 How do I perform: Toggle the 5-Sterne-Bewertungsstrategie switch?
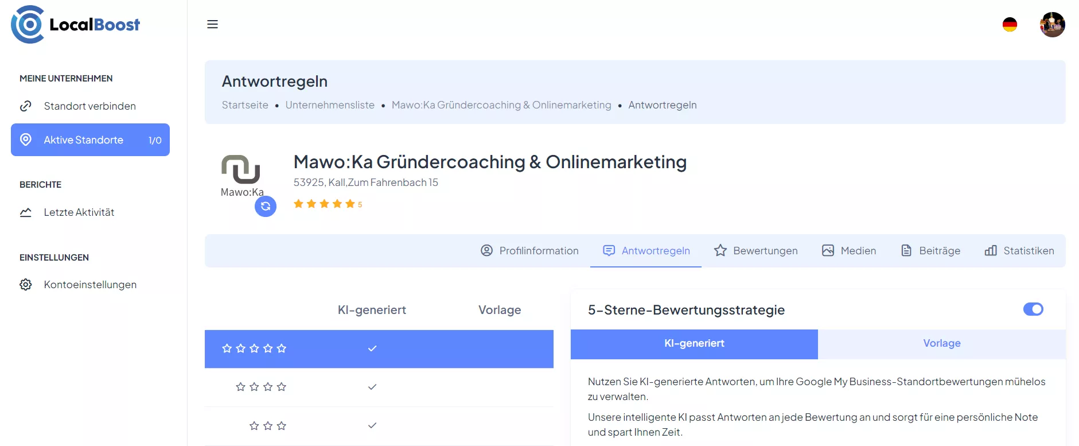tap(1033, 309)
